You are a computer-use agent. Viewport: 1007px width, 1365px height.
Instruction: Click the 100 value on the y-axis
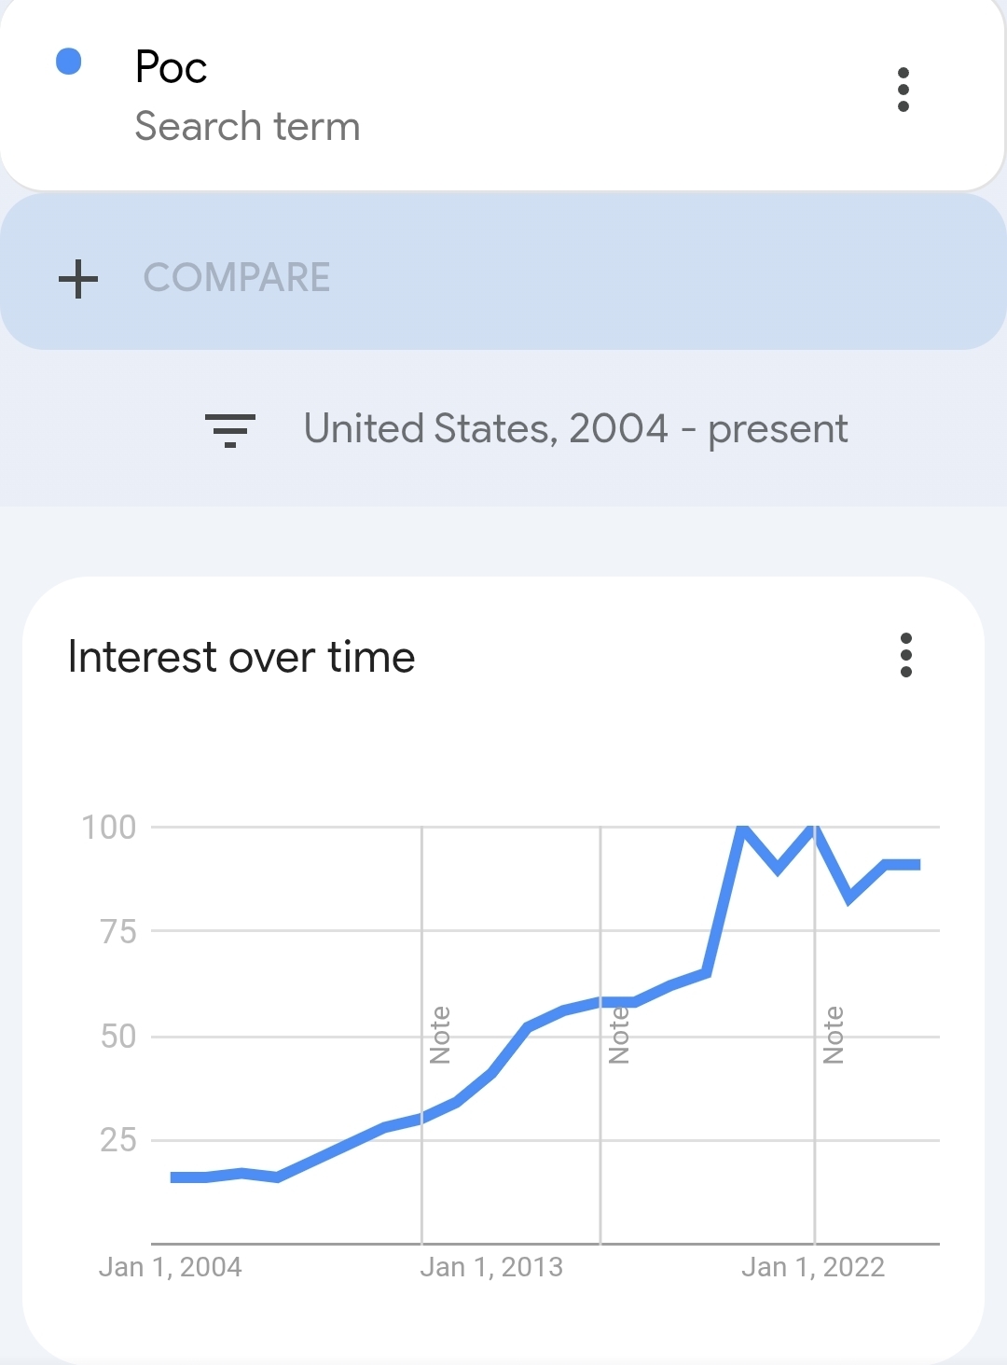(109, 827)
